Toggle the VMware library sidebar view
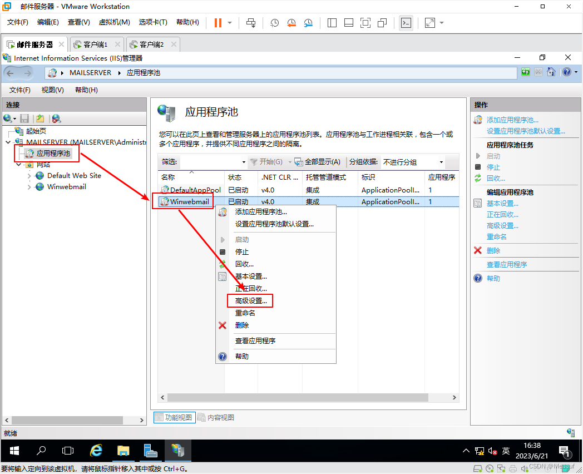The image size is (583, 474). pyautogui.click(x=332, y=23)
